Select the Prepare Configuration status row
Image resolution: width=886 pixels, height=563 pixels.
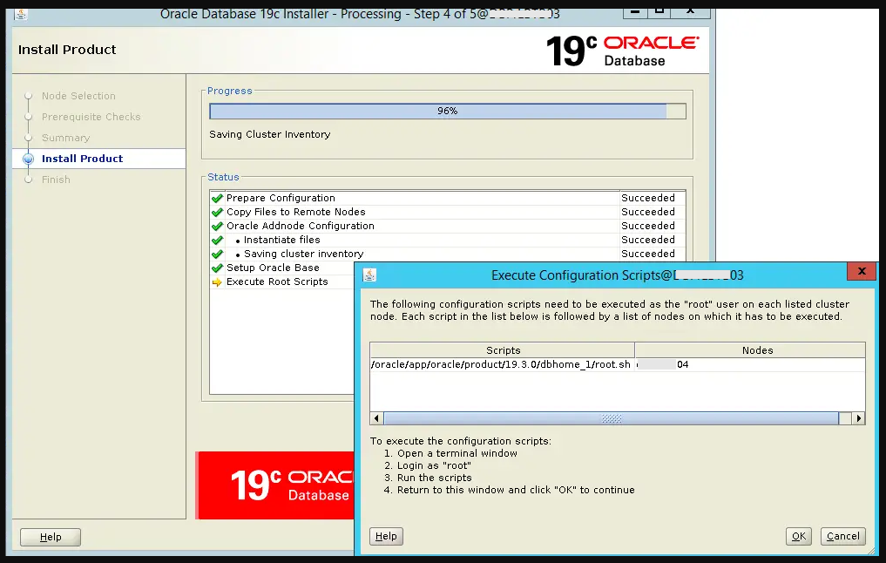(x=448, y=198)
